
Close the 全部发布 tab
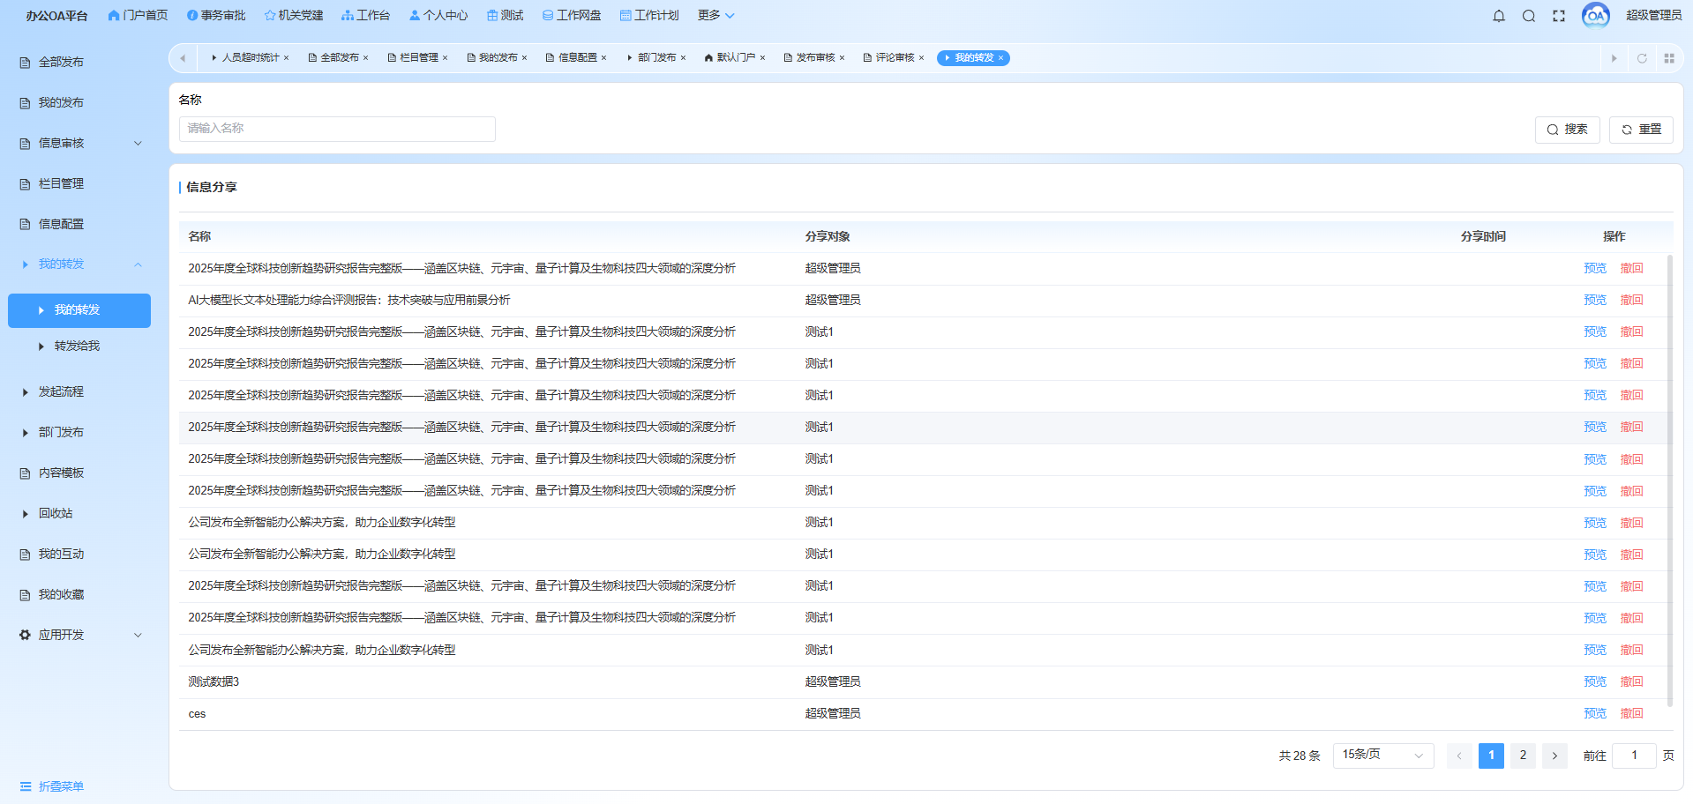(365, 58)
